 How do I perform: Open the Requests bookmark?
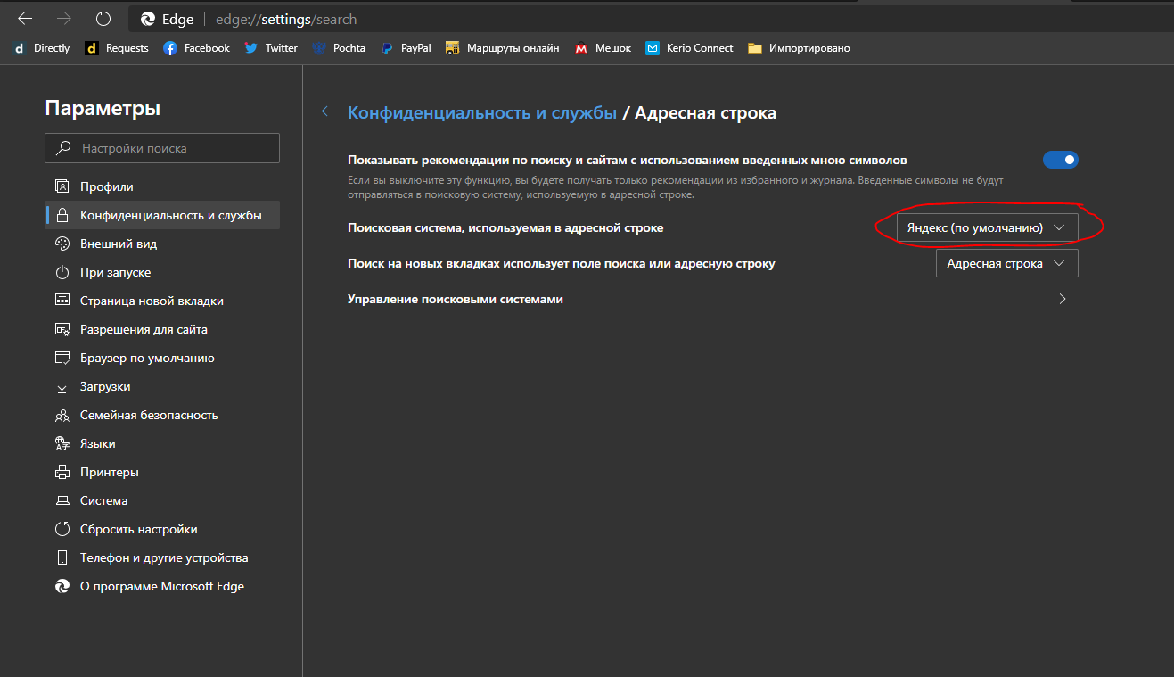point(117,48)
